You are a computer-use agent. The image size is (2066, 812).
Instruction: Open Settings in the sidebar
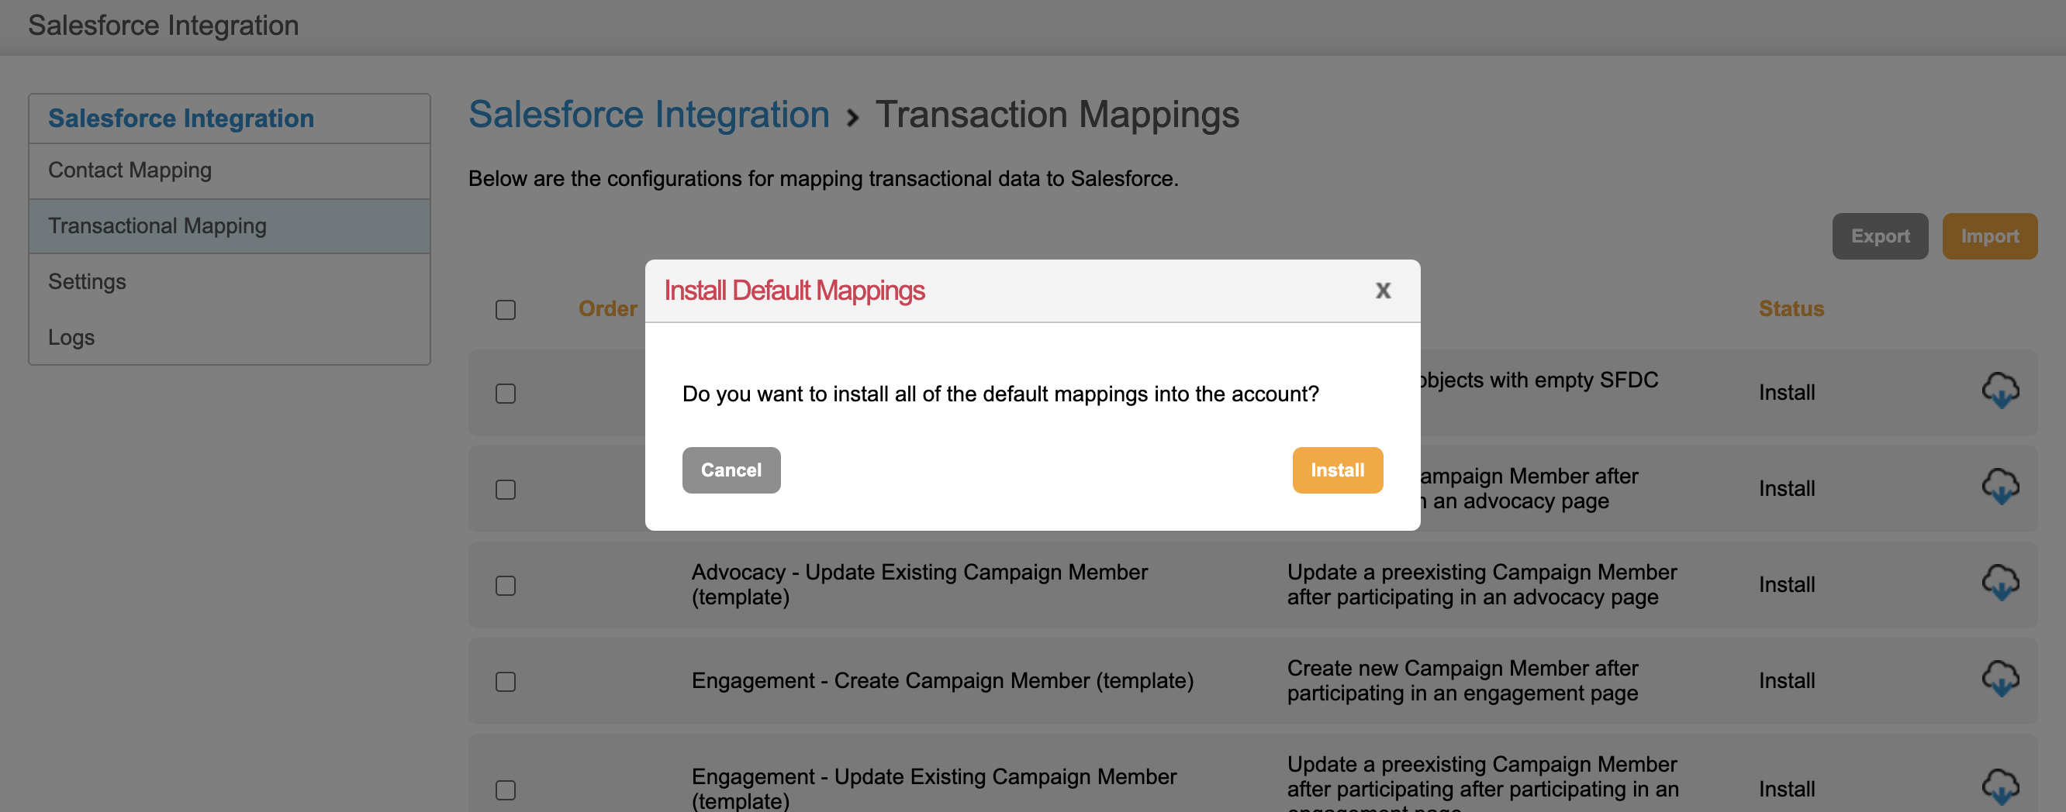click(x=87, y=281)
